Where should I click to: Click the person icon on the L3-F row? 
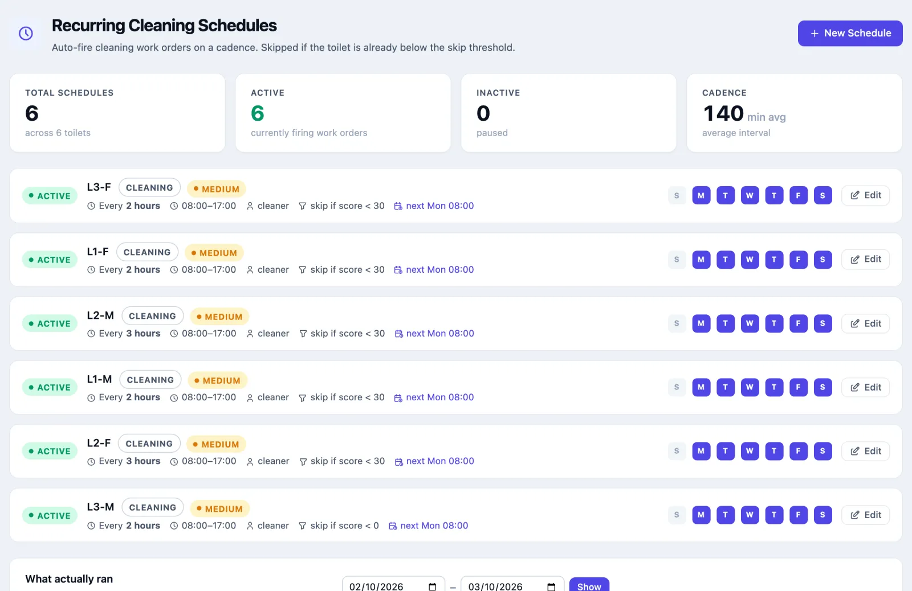pos(250,206)
